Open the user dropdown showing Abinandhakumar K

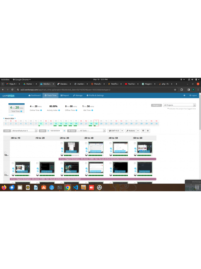(24, 131)
